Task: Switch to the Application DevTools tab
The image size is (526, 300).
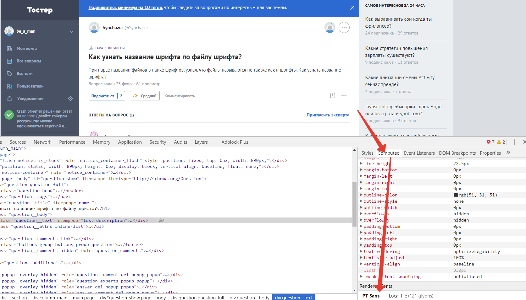Action: pyautogui.click(x=130, y=142)
